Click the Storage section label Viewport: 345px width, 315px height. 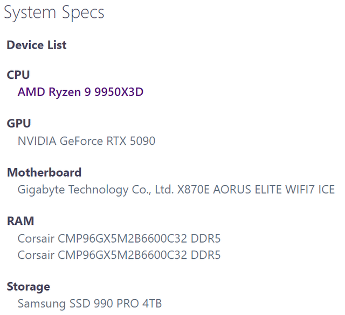(29, 286)
